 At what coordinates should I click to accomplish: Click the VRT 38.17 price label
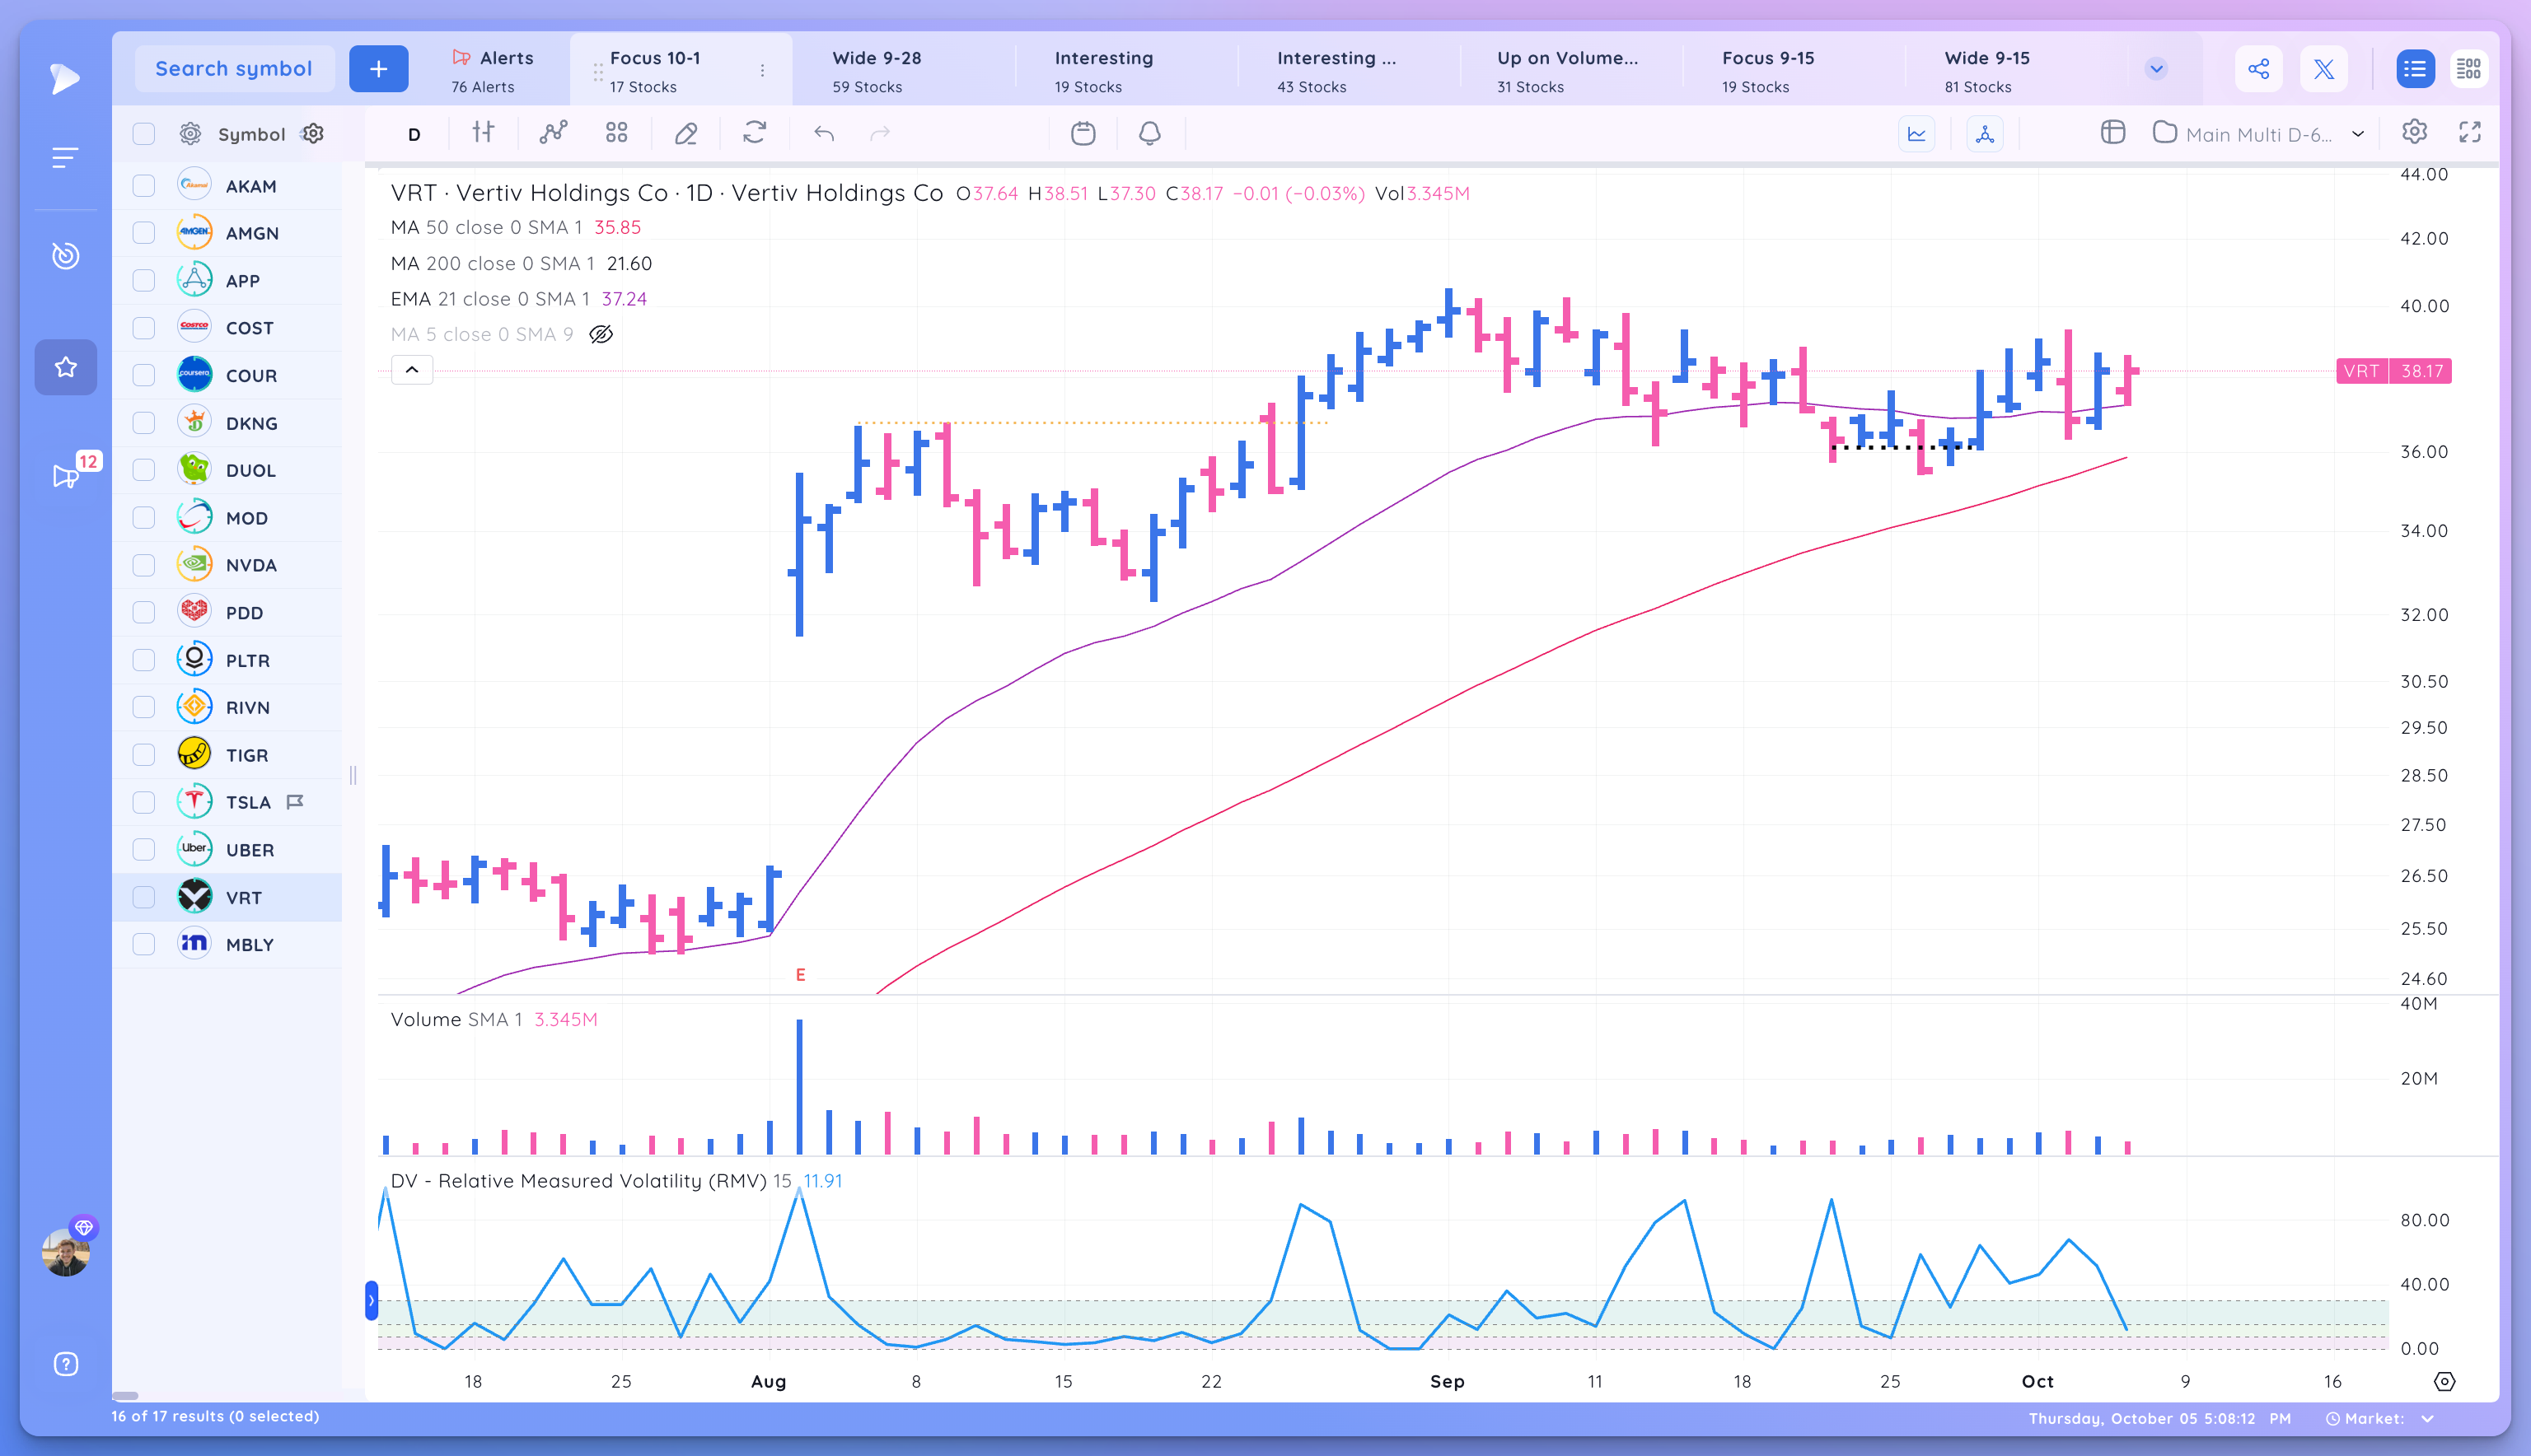2393,371
